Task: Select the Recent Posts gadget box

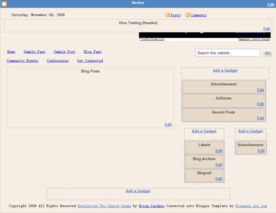Action: pos(224,115)
